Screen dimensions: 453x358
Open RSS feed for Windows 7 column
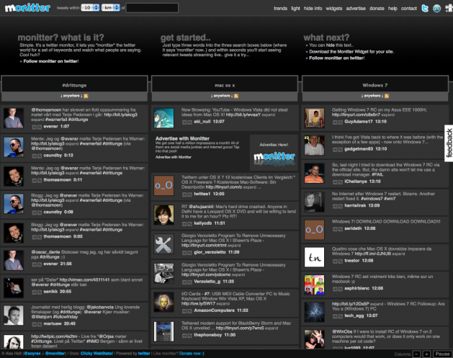click(x=387, y=96)
